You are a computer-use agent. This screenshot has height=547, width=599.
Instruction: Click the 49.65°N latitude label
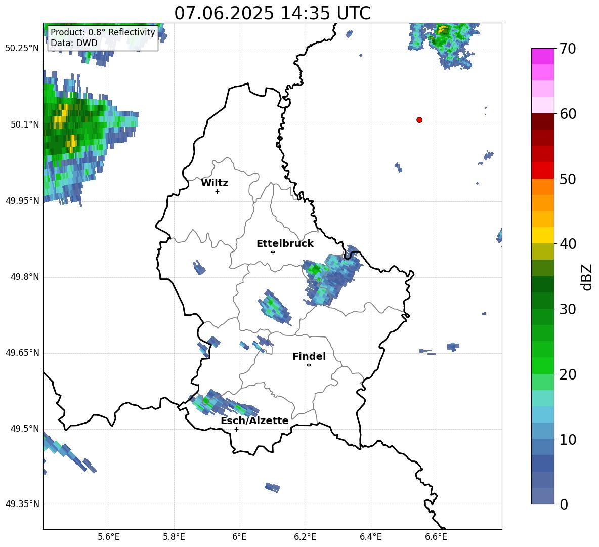pos(22,353)
